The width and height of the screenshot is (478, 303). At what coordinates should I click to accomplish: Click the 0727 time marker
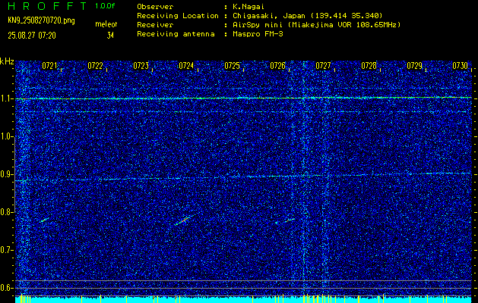(323, 66)
